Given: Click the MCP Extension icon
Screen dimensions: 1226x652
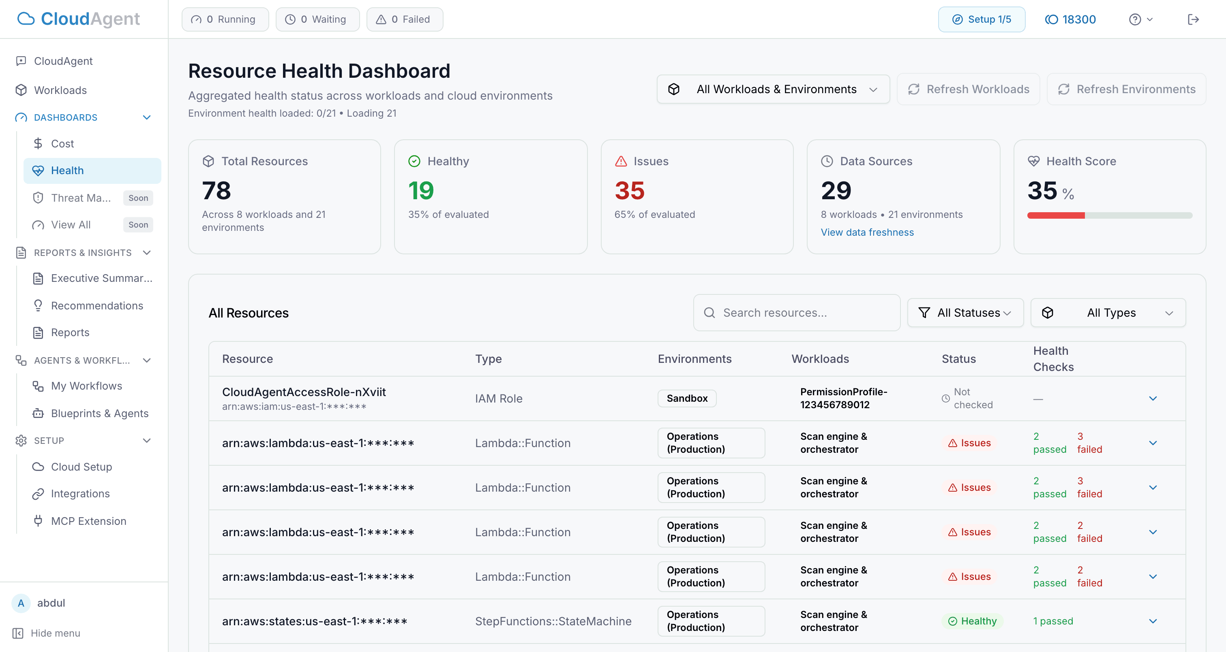Looking at the screenshot, I should point(39,521).
